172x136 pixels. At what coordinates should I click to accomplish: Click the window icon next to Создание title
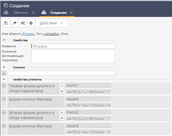(6, 6)
